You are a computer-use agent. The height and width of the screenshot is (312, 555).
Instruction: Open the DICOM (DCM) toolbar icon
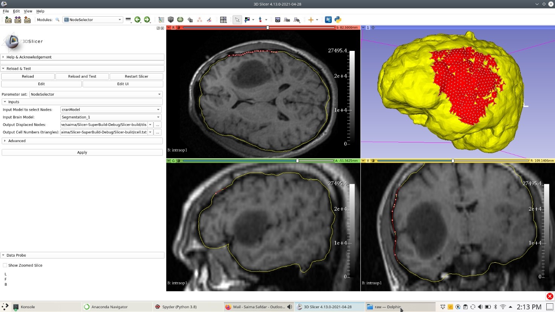tap(18, 20)
